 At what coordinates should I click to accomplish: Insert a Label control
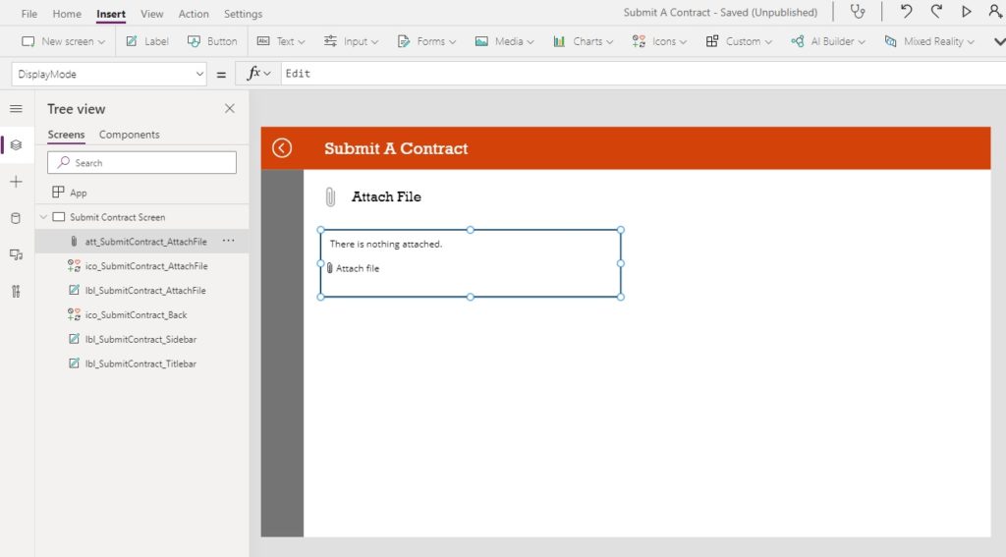coord(147,41)
